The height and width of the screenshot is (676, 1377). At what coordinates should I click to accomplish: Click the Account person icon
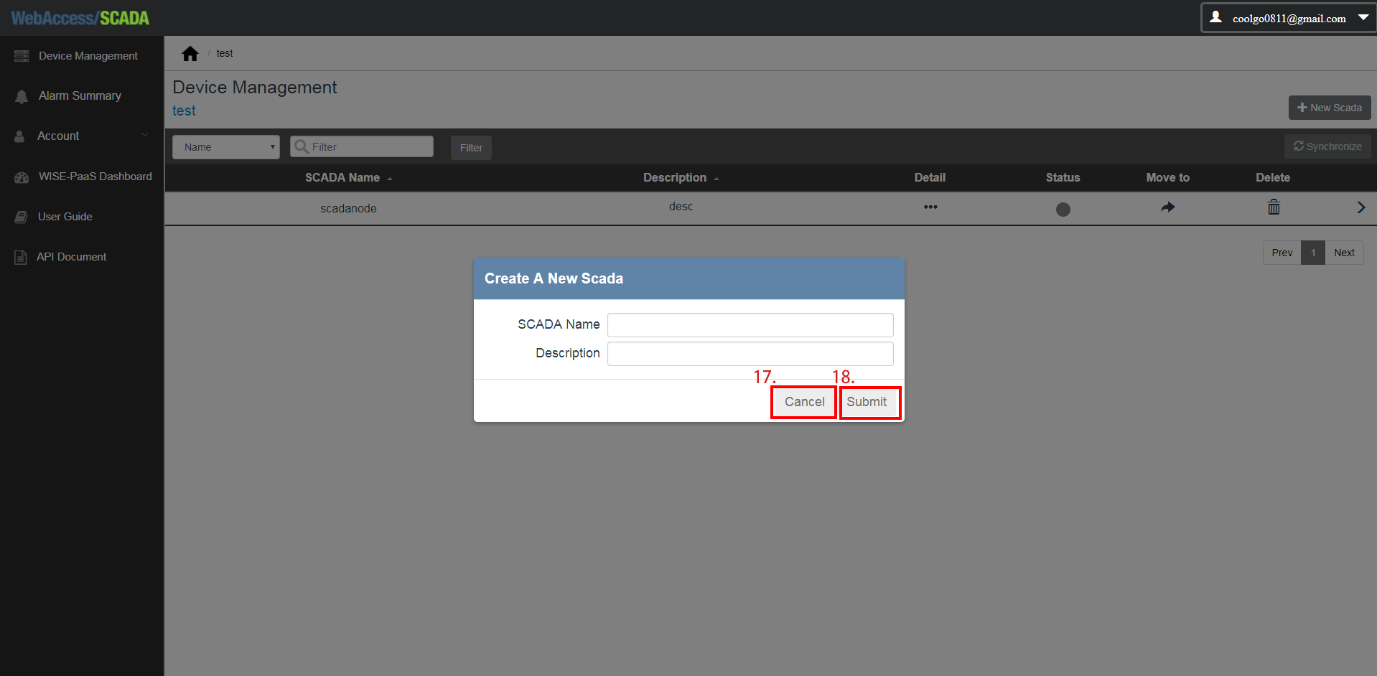pos(19,136)
